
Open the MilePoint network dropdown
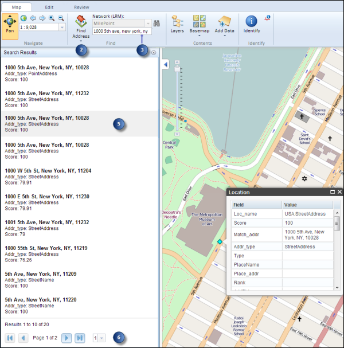click(147, 22)
